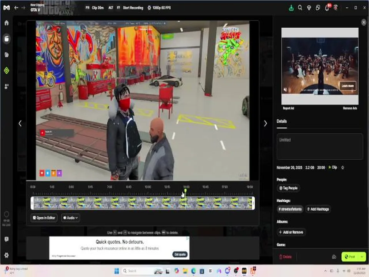Image resolution: width=369 pixels, height=277 pixels.
Task: Post the clip with green button
Action: click(350, 257)
